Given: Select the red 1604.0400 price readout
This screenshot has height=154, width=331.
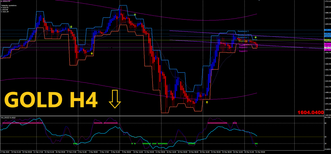Looking at the screenshot, I should coord(310,113).
